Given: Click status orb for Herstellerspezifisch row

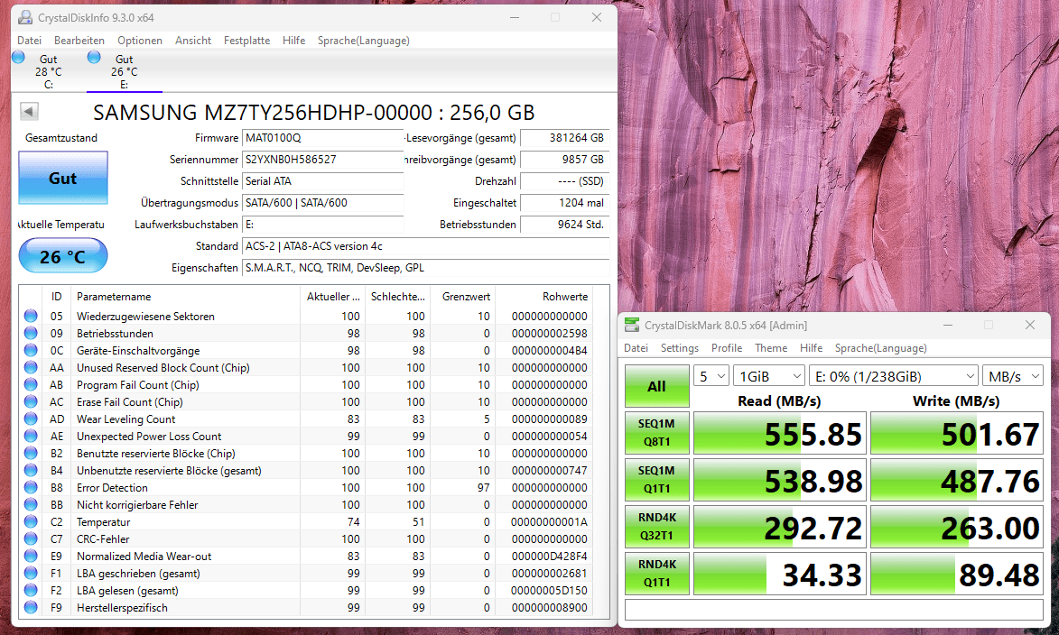Looking at the screenshot, I should click(x=31, y=607).
